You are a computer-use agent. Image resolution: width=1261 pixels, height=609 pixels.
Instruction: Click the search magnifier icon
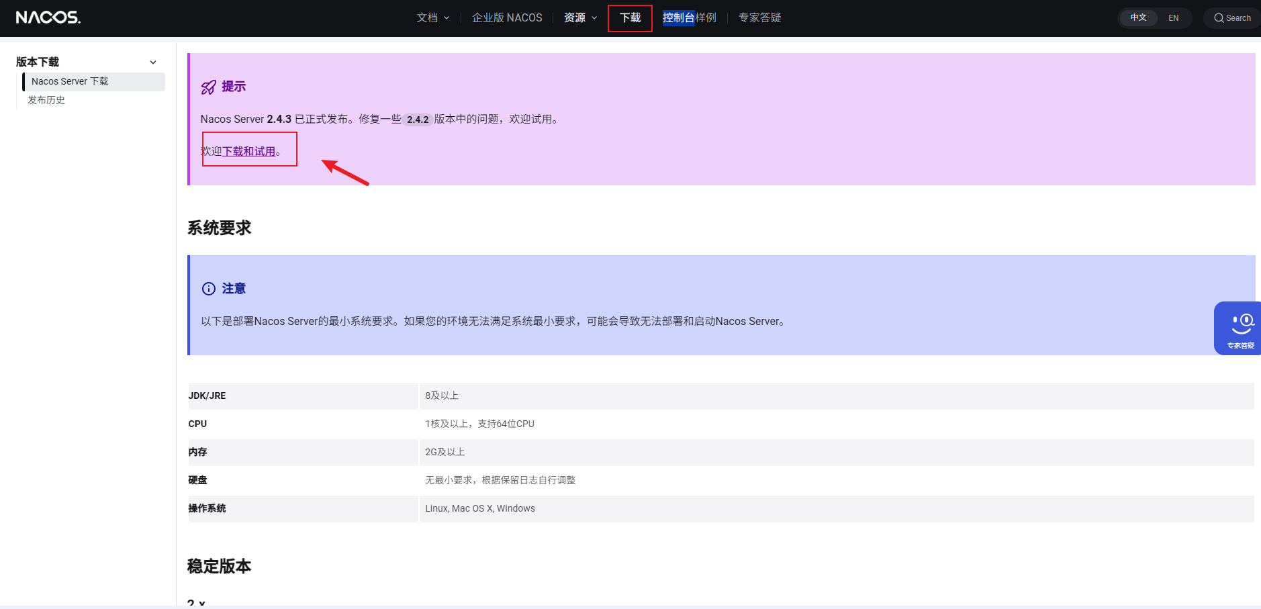coord(1219,18)
